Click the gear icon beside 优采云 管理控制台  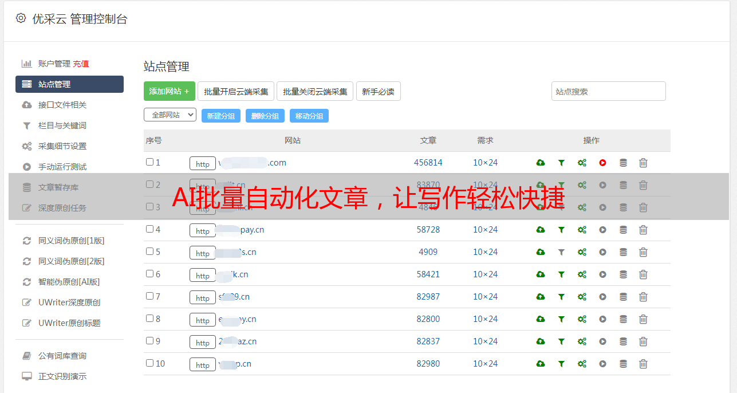pos(21,18)
